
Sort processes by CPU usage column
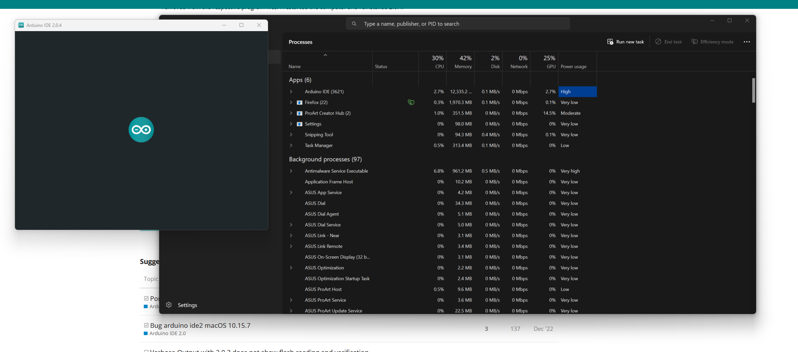point(432,61)
